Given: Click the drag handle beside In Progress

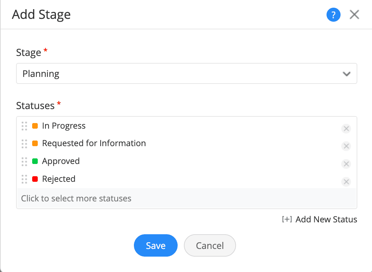Looking at the screenshot, I should tap(24, 126).
